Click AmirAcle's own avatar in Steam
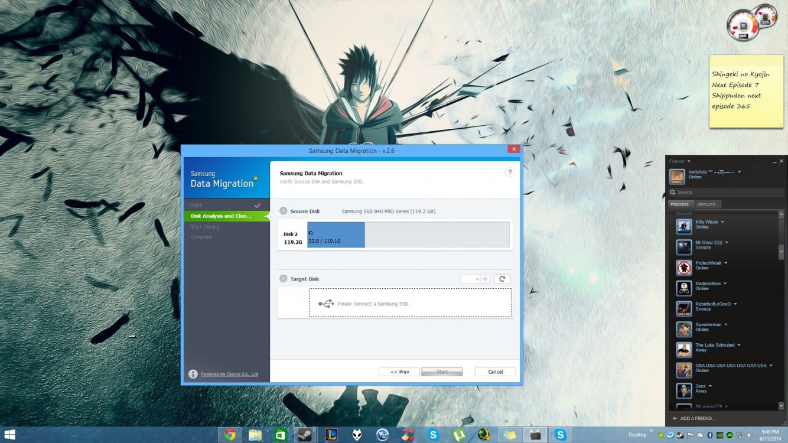Image resolution: width=788 pixels, height=443 pixels. 677,177
